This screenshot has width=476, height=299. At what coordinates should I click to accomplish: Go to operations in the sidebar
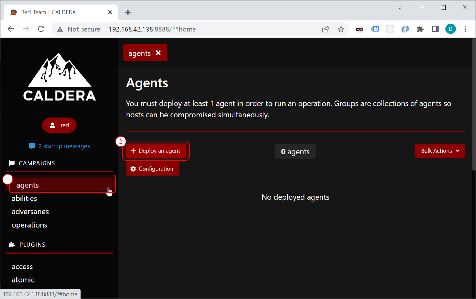tap(29, 225)
